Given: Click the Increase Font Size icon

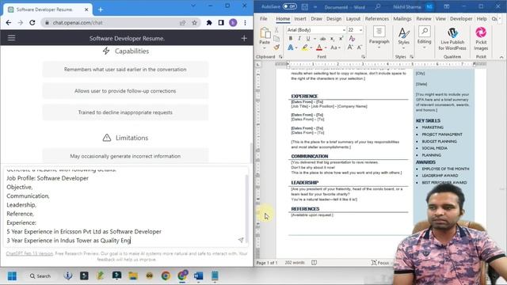Looking at the screenshot, I should coord(350,47).
